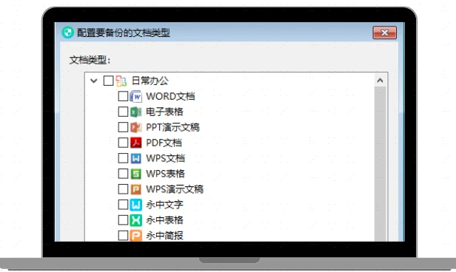Select the WPS文档 label

pyautogui.click(x=166, y=158)
